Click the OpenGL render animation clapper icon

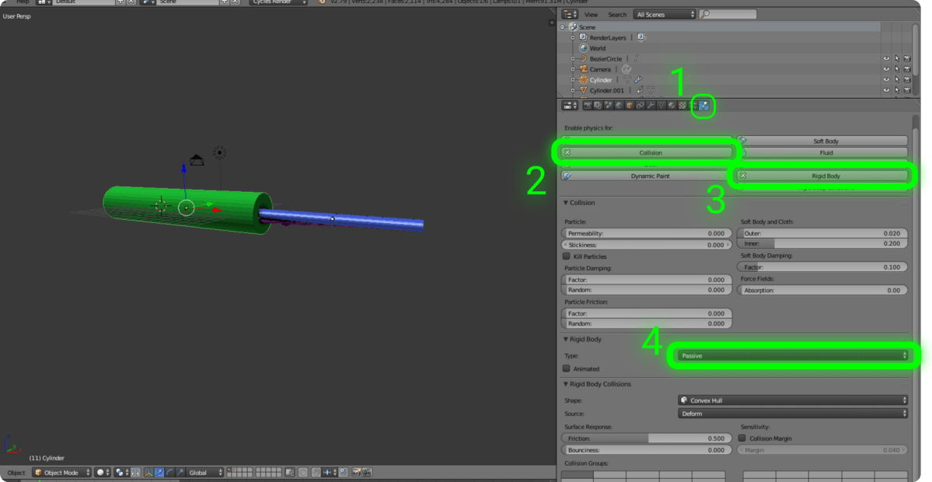click(x=367, y=473)
